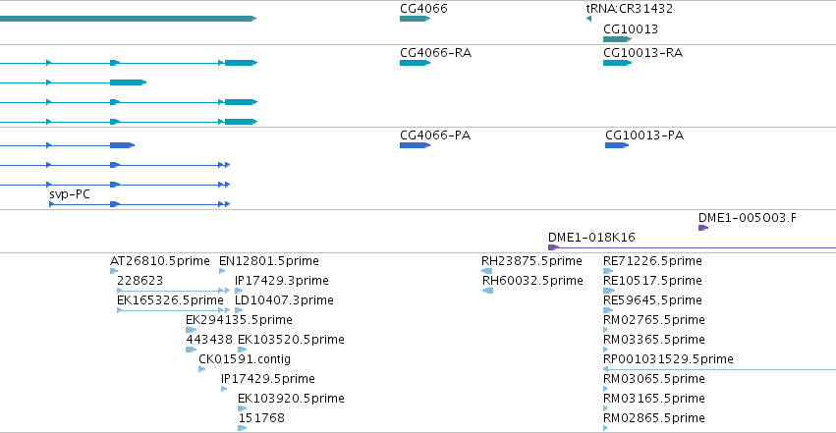
Task: Click the RE10517.5prime label
Action: 652,281
